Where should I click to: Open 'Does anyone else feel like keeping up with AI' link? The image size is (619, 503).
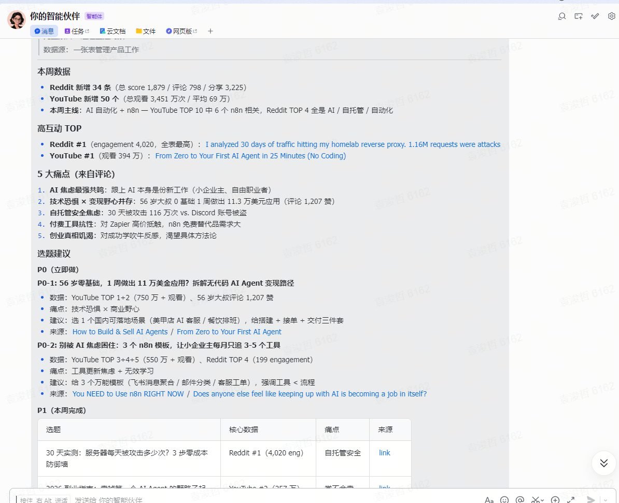pos(310,394)
